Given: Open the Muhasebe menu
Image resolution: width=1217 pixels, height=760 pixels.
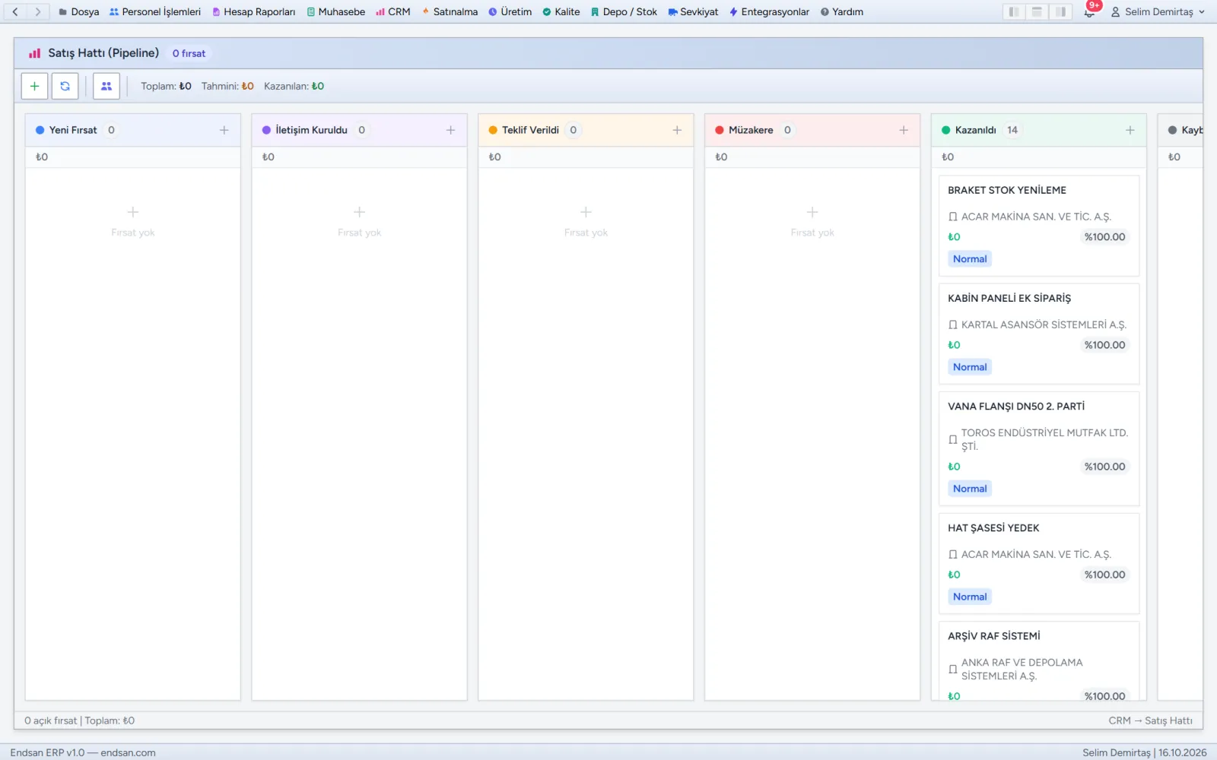Looking at the screenshot, I should click(x=336, y=12).
